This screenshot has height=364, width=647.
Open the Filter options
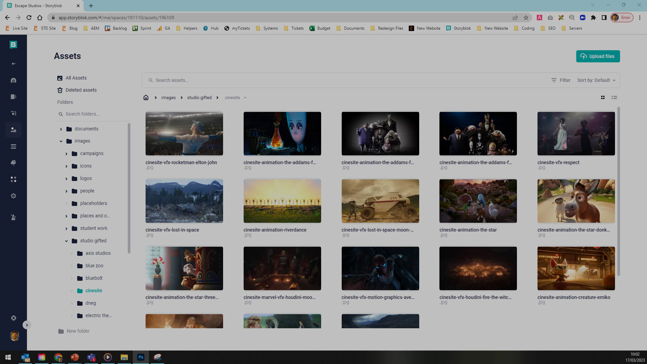click(x=561, y=80)
